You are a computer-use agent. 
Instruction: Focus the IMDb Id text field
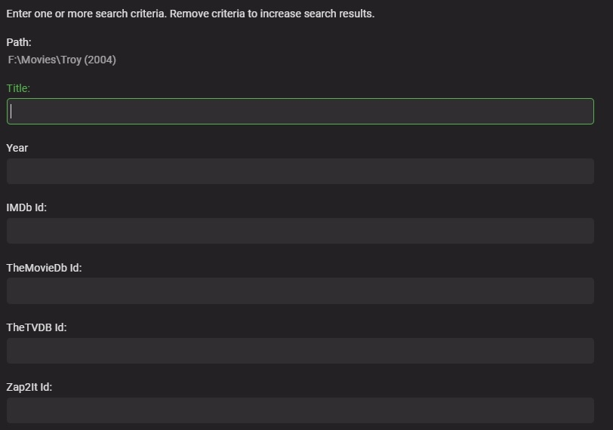tap(300, 231)
